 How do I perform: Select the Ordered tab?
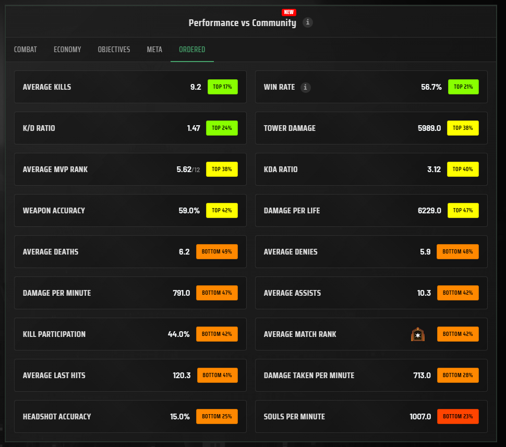192,50
